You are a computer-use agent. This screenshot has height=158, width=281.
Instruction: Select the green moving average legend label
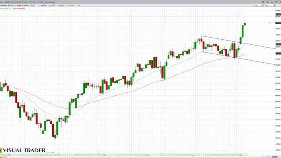(5, 8)
